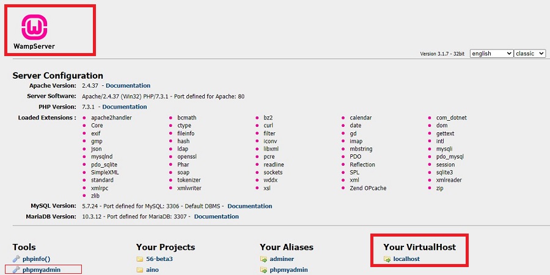
Task: Click the Your Projects heading
Action: pos(166,247)
